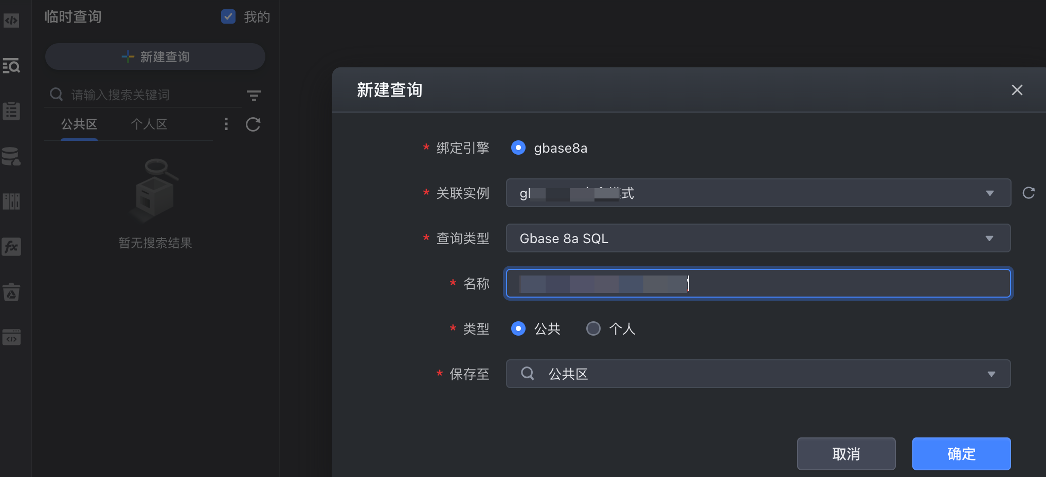The height and width of the screenshot is (477, 1046).
Task: Expand the 保存至 公共区 dropdown
Action: point(758,374)
